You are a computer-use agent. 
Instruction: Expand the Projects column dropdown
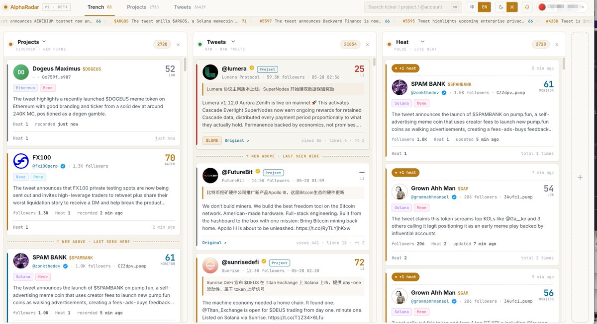click(44, 42)
